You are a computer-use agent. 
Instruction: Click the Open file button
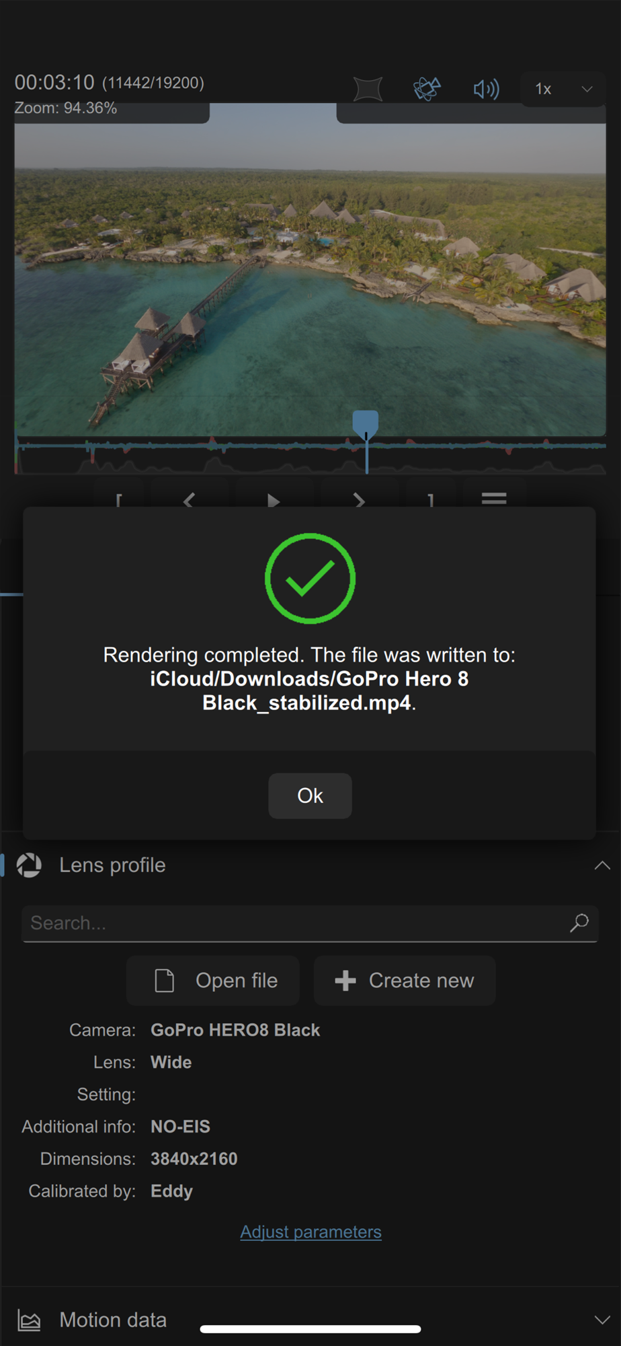tap(213, 981)
